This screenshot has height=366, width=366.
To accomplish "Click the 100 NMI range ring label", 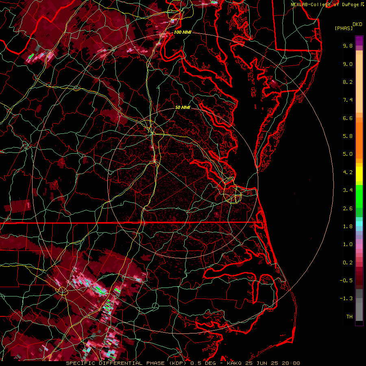I will pyautogui.click(x=183, y=32).
